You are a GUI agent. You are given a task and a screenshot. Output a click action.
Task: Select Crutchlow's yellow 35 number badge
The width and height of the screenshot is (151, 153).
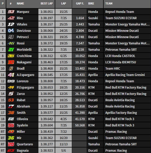click(11, 56)
